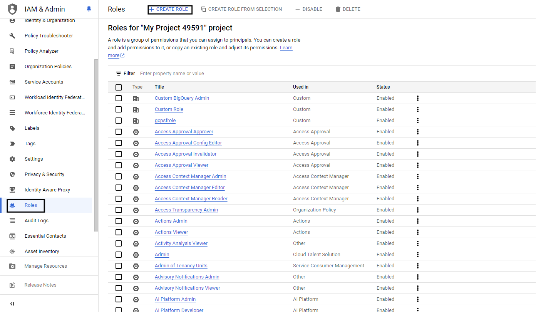This screenshot has width=536, height=312.
Task: Click the Labels tag icon
Action: (12, 128)
